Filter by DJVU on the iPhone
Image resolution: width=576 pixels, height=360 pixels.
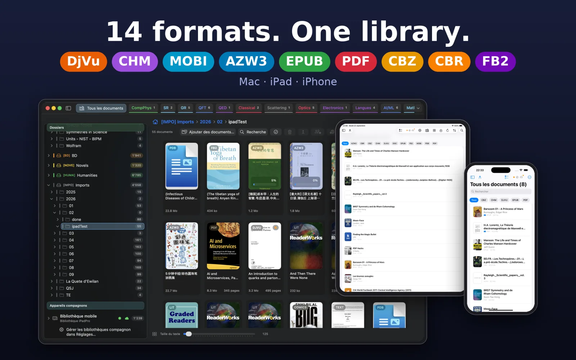pos(504,200)
